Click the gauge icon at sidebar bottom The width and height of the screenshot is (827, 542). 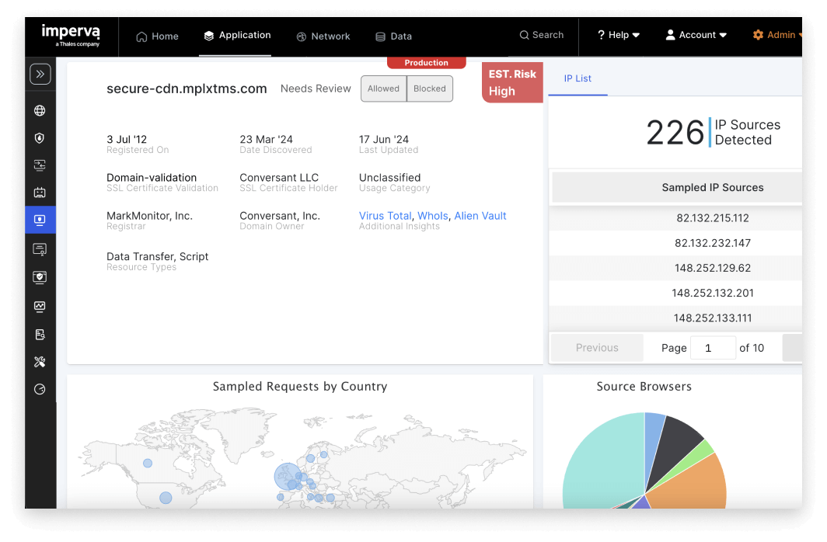point(40,389)
